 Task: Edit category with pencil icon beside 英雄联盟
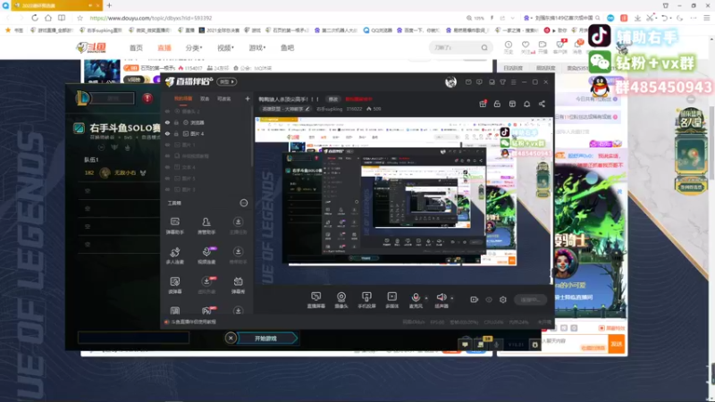click(x=307, y=109)
